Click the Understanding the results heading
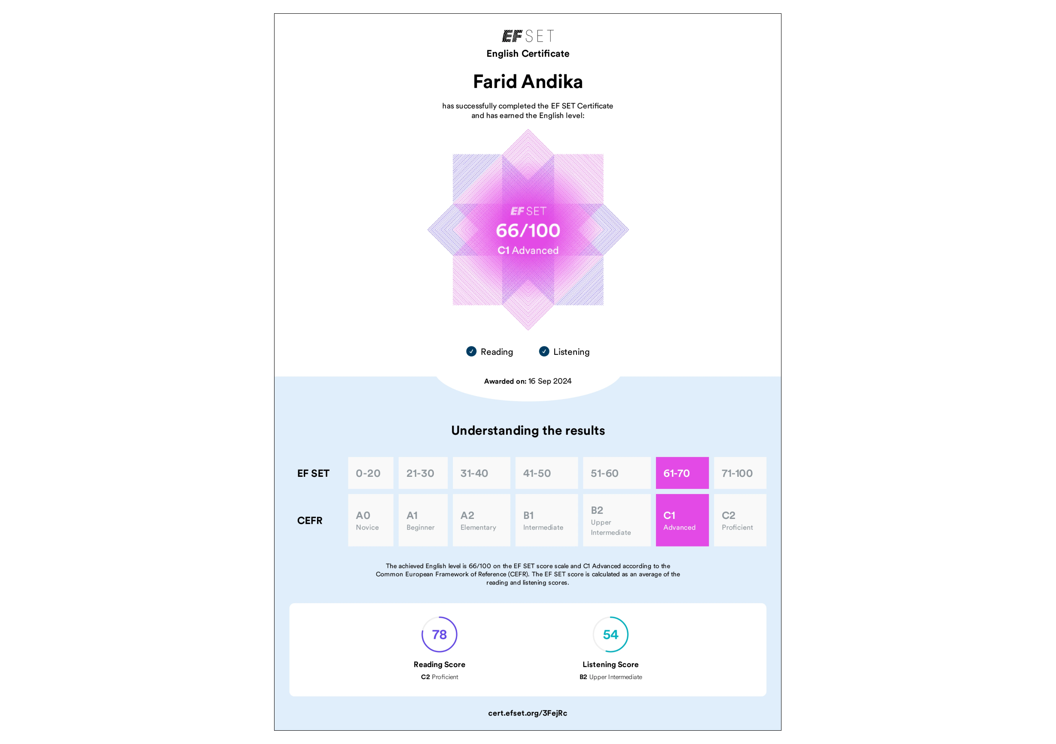 pyautogui.click(x=528, y=430)
